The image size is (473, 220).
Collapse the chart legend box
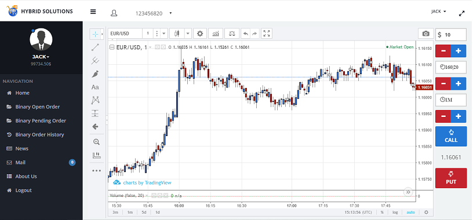coord(112,47)
